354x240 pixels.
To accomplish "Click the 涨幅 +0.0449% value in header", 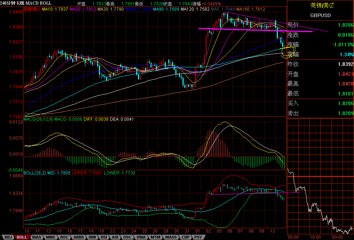I will [207, 4].
